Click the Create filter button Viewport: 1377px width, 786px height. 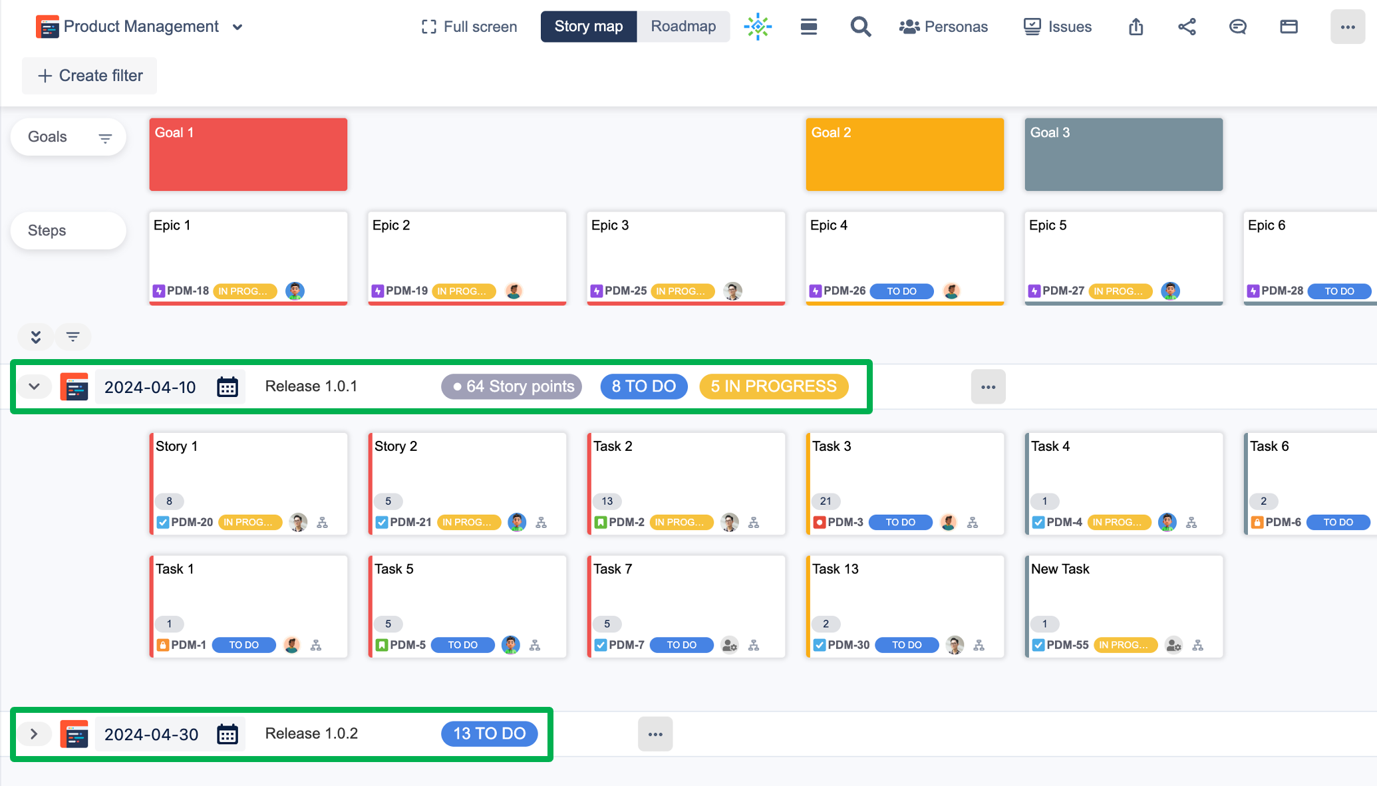90,76
